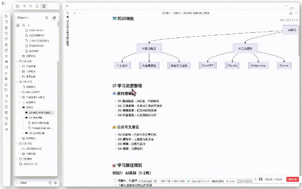Click the sync check mark status icon

point(188,181)
